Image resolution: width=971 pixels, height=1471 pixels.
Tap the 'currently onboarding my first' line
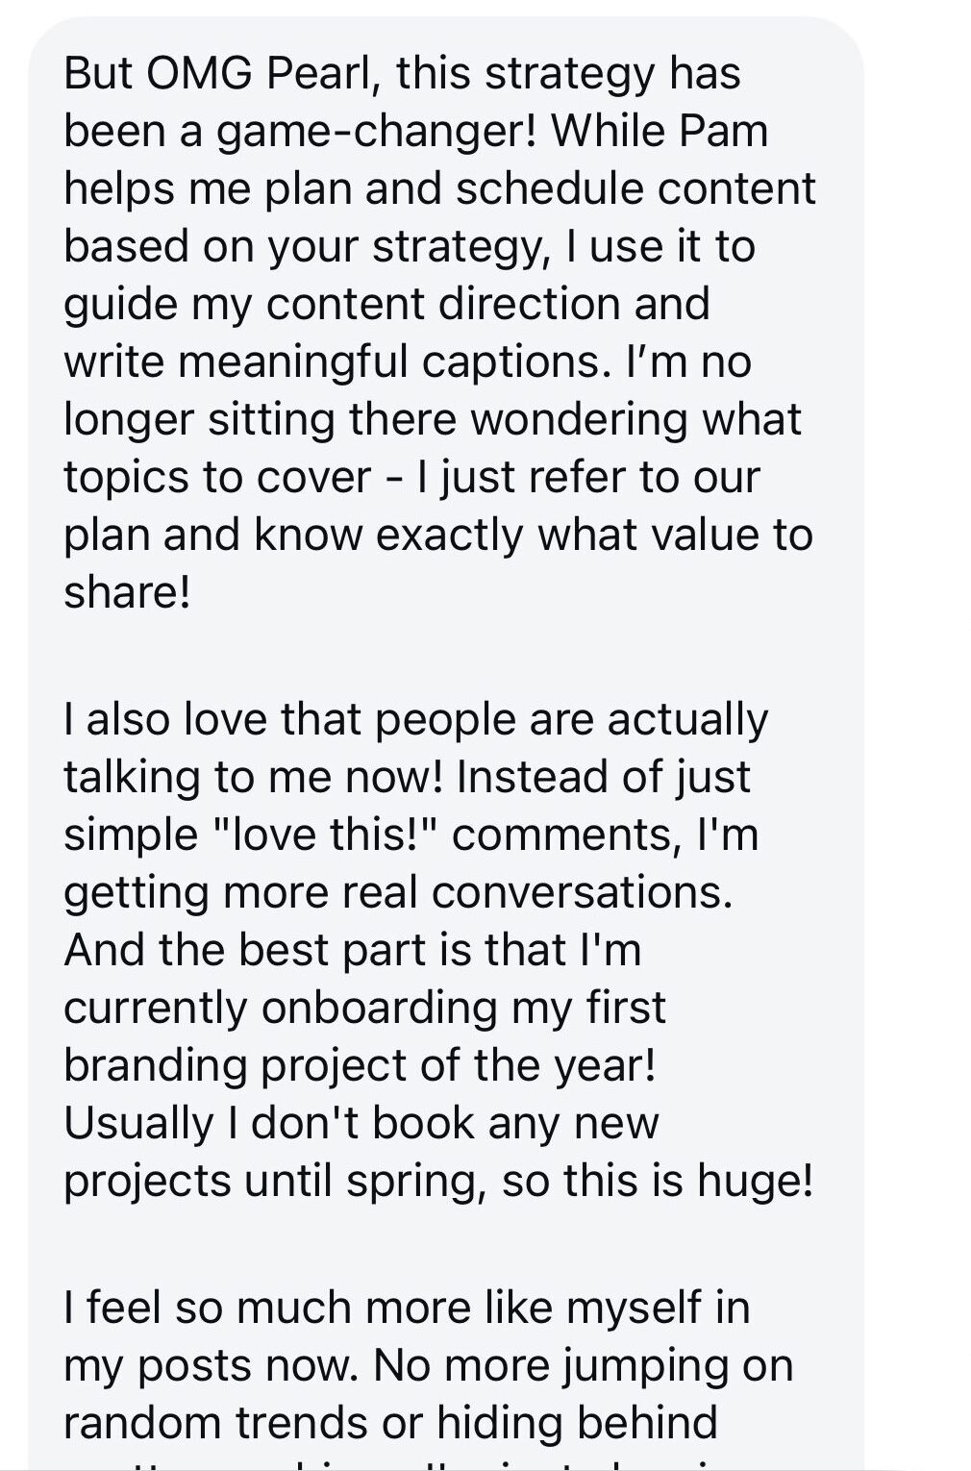(x=364, y=1007)
